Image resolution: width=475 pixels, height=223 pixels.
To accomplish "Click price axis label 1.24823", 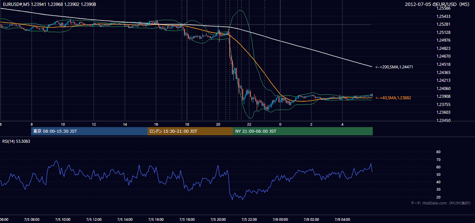I will [x=443, y=48].
